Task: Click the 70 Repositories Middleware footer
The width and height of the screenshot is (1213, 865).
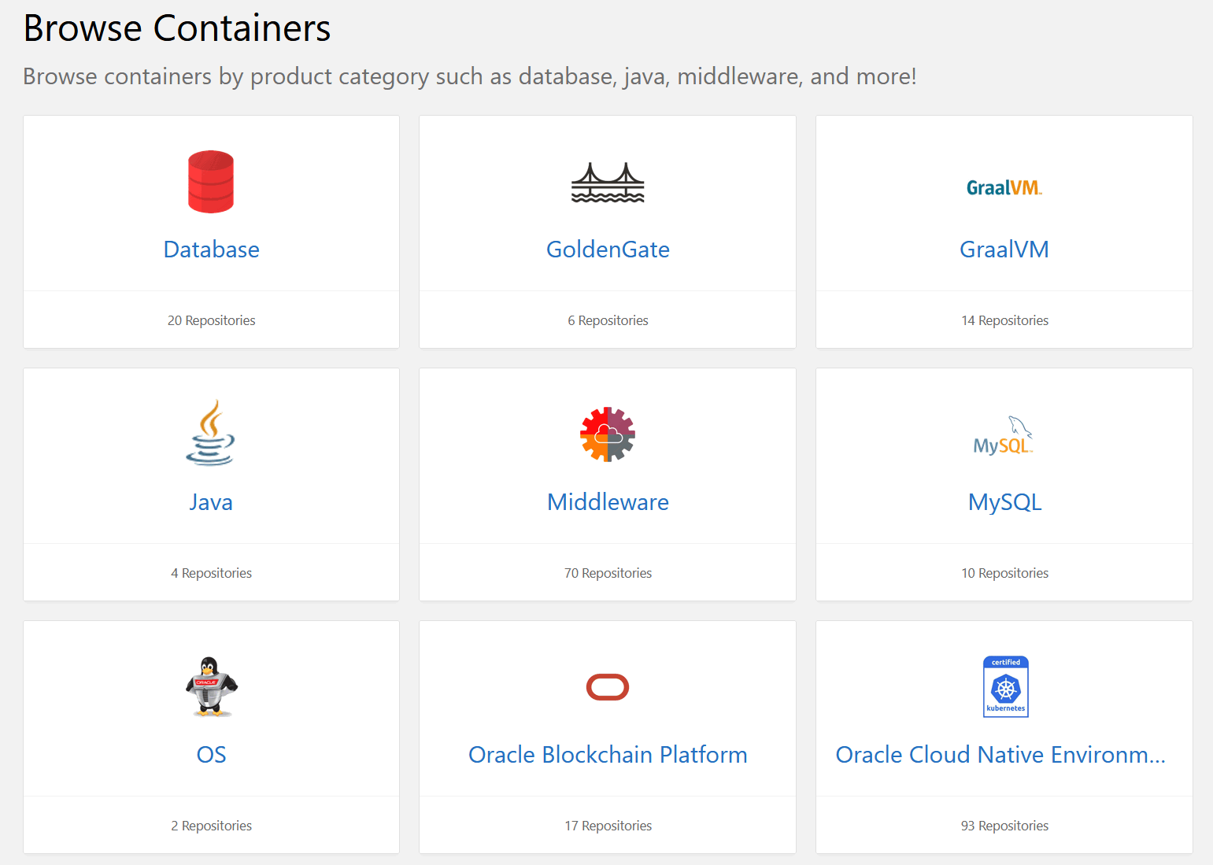Action: [x=608, y=573]
